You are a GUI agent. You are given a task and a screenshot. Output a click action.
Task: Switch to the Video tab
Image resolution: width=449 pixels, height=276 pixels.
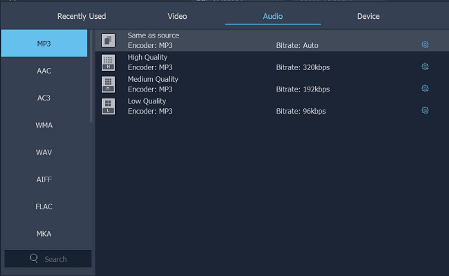pos(177,16)
